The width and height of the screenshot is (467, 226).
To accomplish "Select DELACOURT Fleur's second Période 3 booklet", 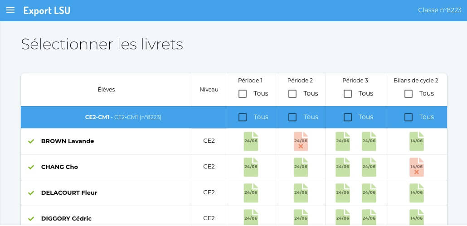I will tap(369, 193).
